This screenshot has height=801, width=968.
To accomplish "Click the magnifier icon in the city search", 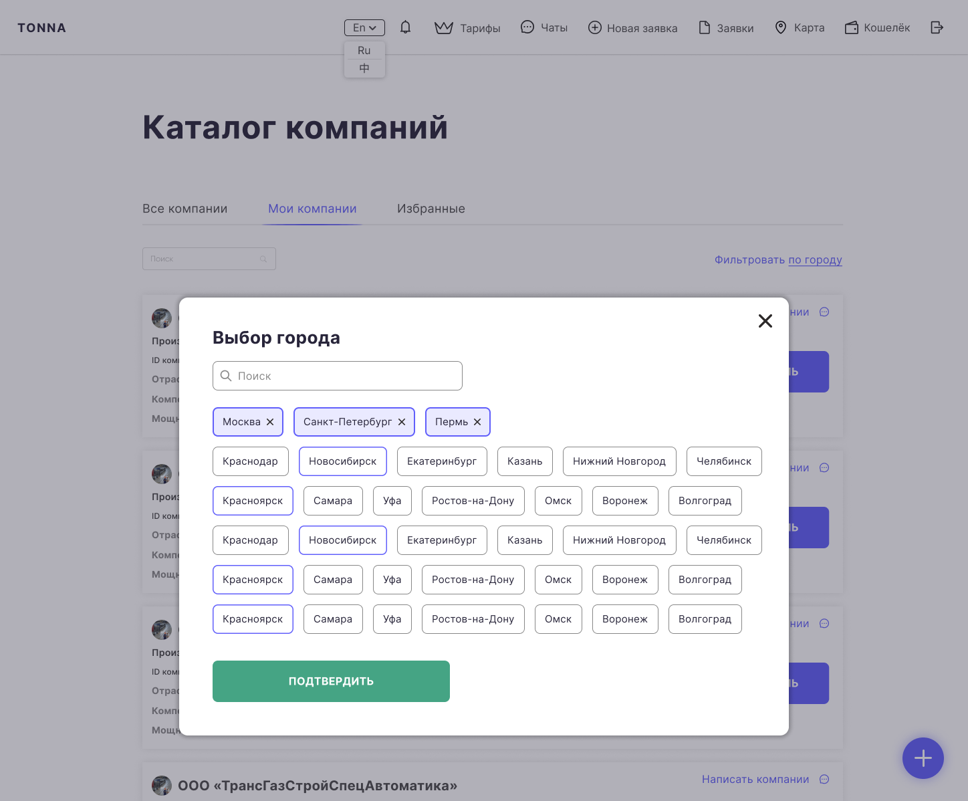I will [226, 376].
